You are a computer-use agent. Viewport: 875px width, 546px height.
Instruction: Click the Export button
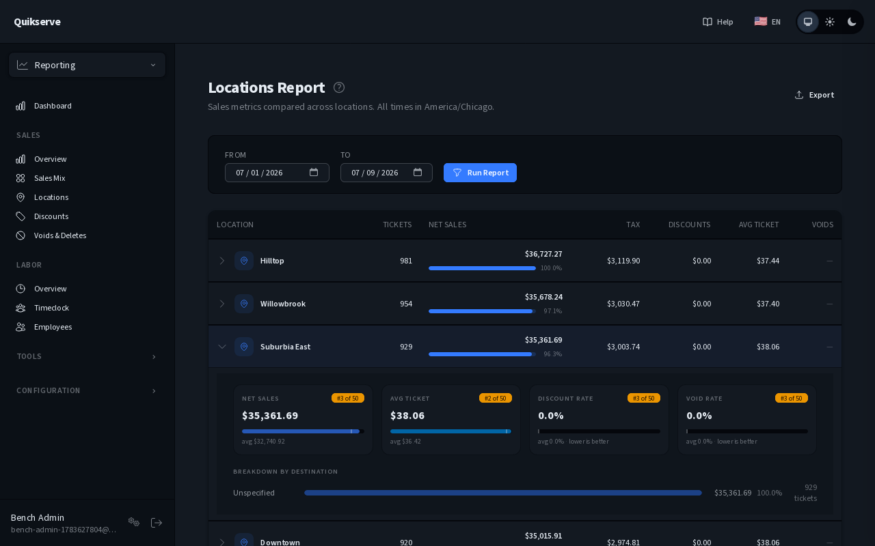814,95
